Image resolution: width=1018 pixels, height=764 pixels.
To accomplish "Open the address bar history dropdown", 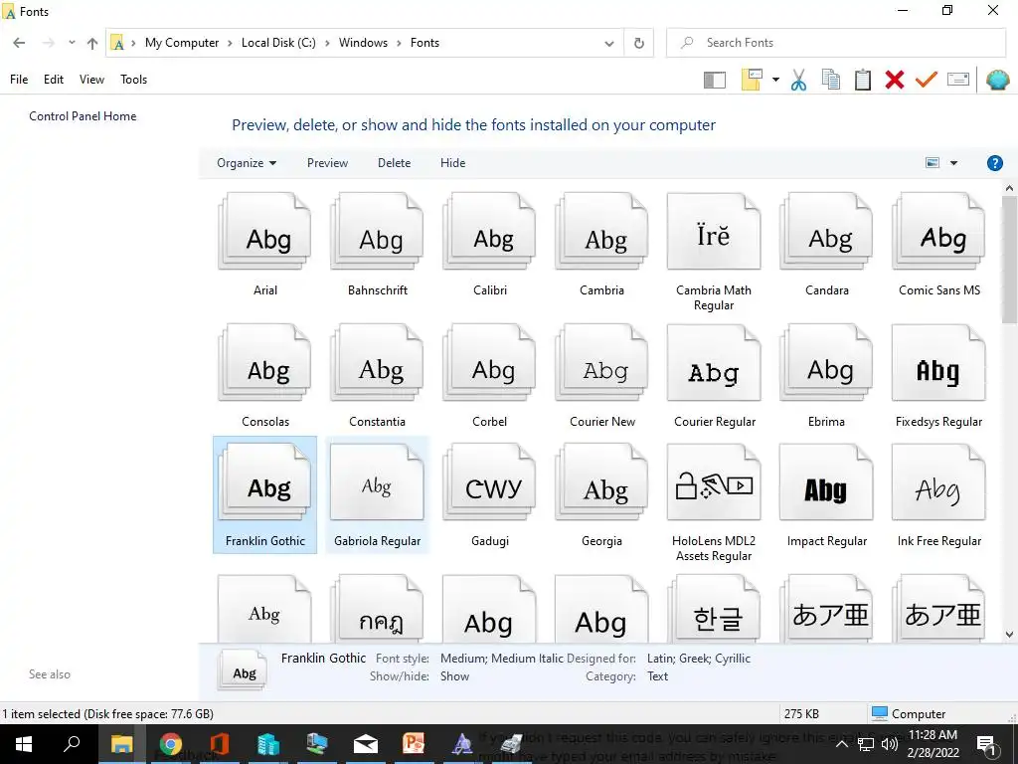I will (x=609, y=43).
